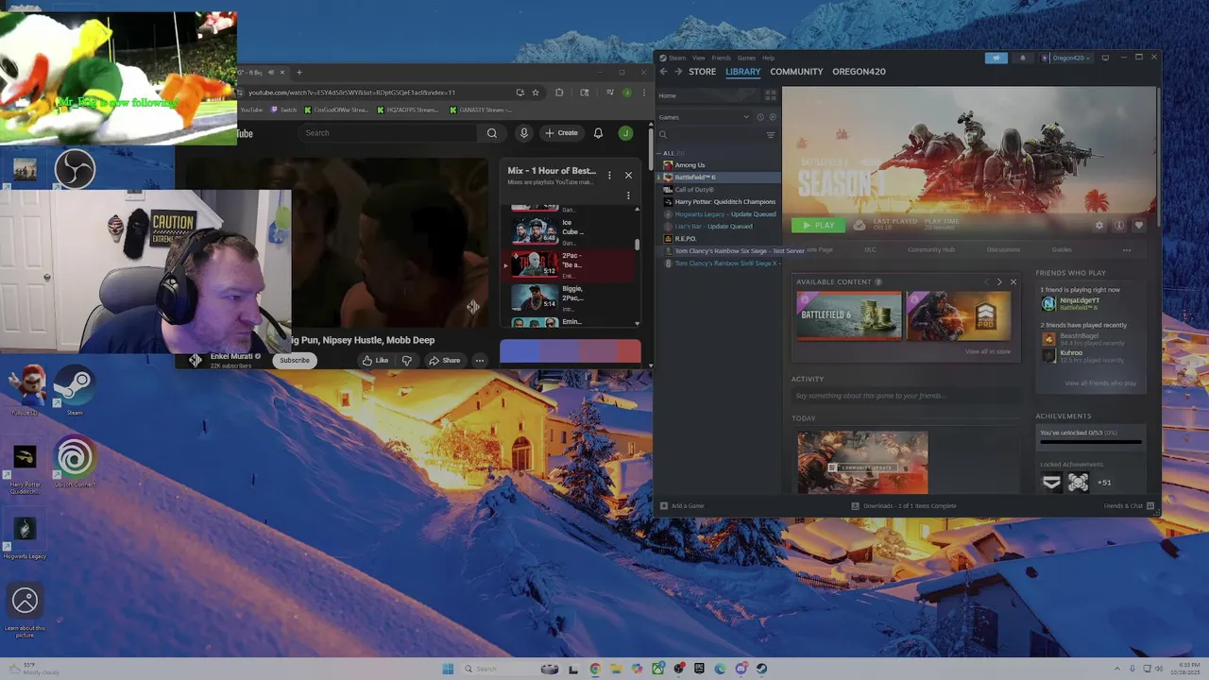This screenshot has height=680, width=1209.
Task: Open Battlefield 6 settings gear icon
Action: pos(1099,226)
